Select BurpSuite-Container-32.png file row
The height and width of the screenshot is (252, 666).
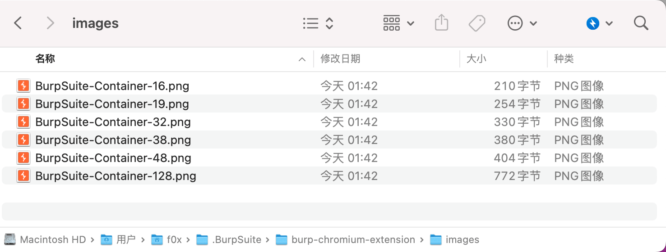pyautogui.click(x=113, y=122)
